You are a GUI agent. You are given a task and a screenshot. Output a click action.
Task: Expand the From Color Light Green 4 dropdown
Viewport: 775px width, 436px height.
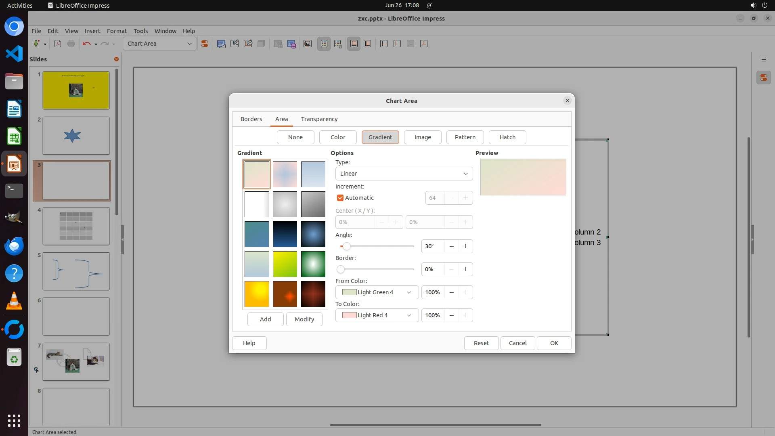pos(377,292)
